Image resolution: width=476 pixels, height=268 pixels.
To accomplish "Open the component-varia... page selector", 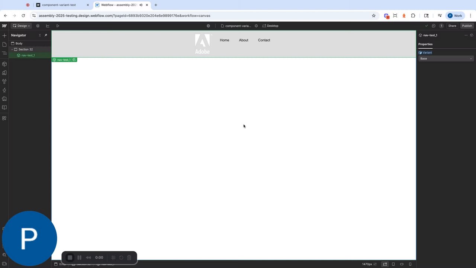I will (x=236, y=26).
